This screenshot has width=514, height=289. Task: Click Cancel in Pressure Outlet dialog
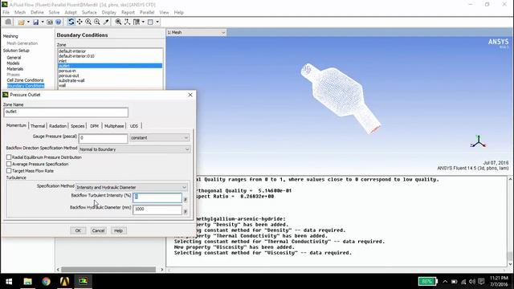[x=98, y=230]
